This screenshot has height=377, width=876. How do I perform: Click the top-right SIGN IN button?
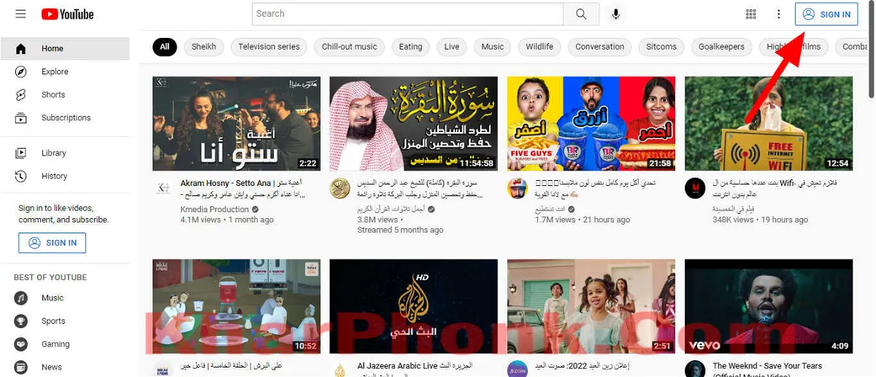point(826,14)
